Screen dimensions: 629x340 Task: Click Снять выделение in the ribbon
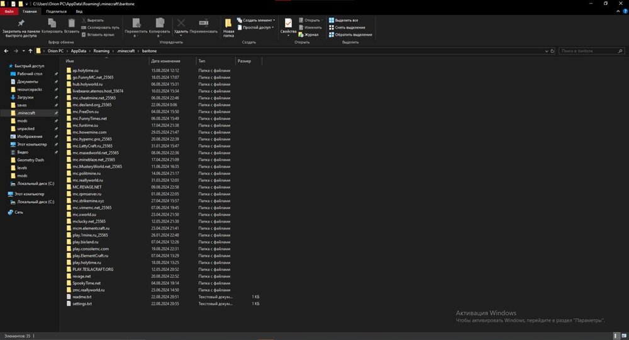(347, 27)
